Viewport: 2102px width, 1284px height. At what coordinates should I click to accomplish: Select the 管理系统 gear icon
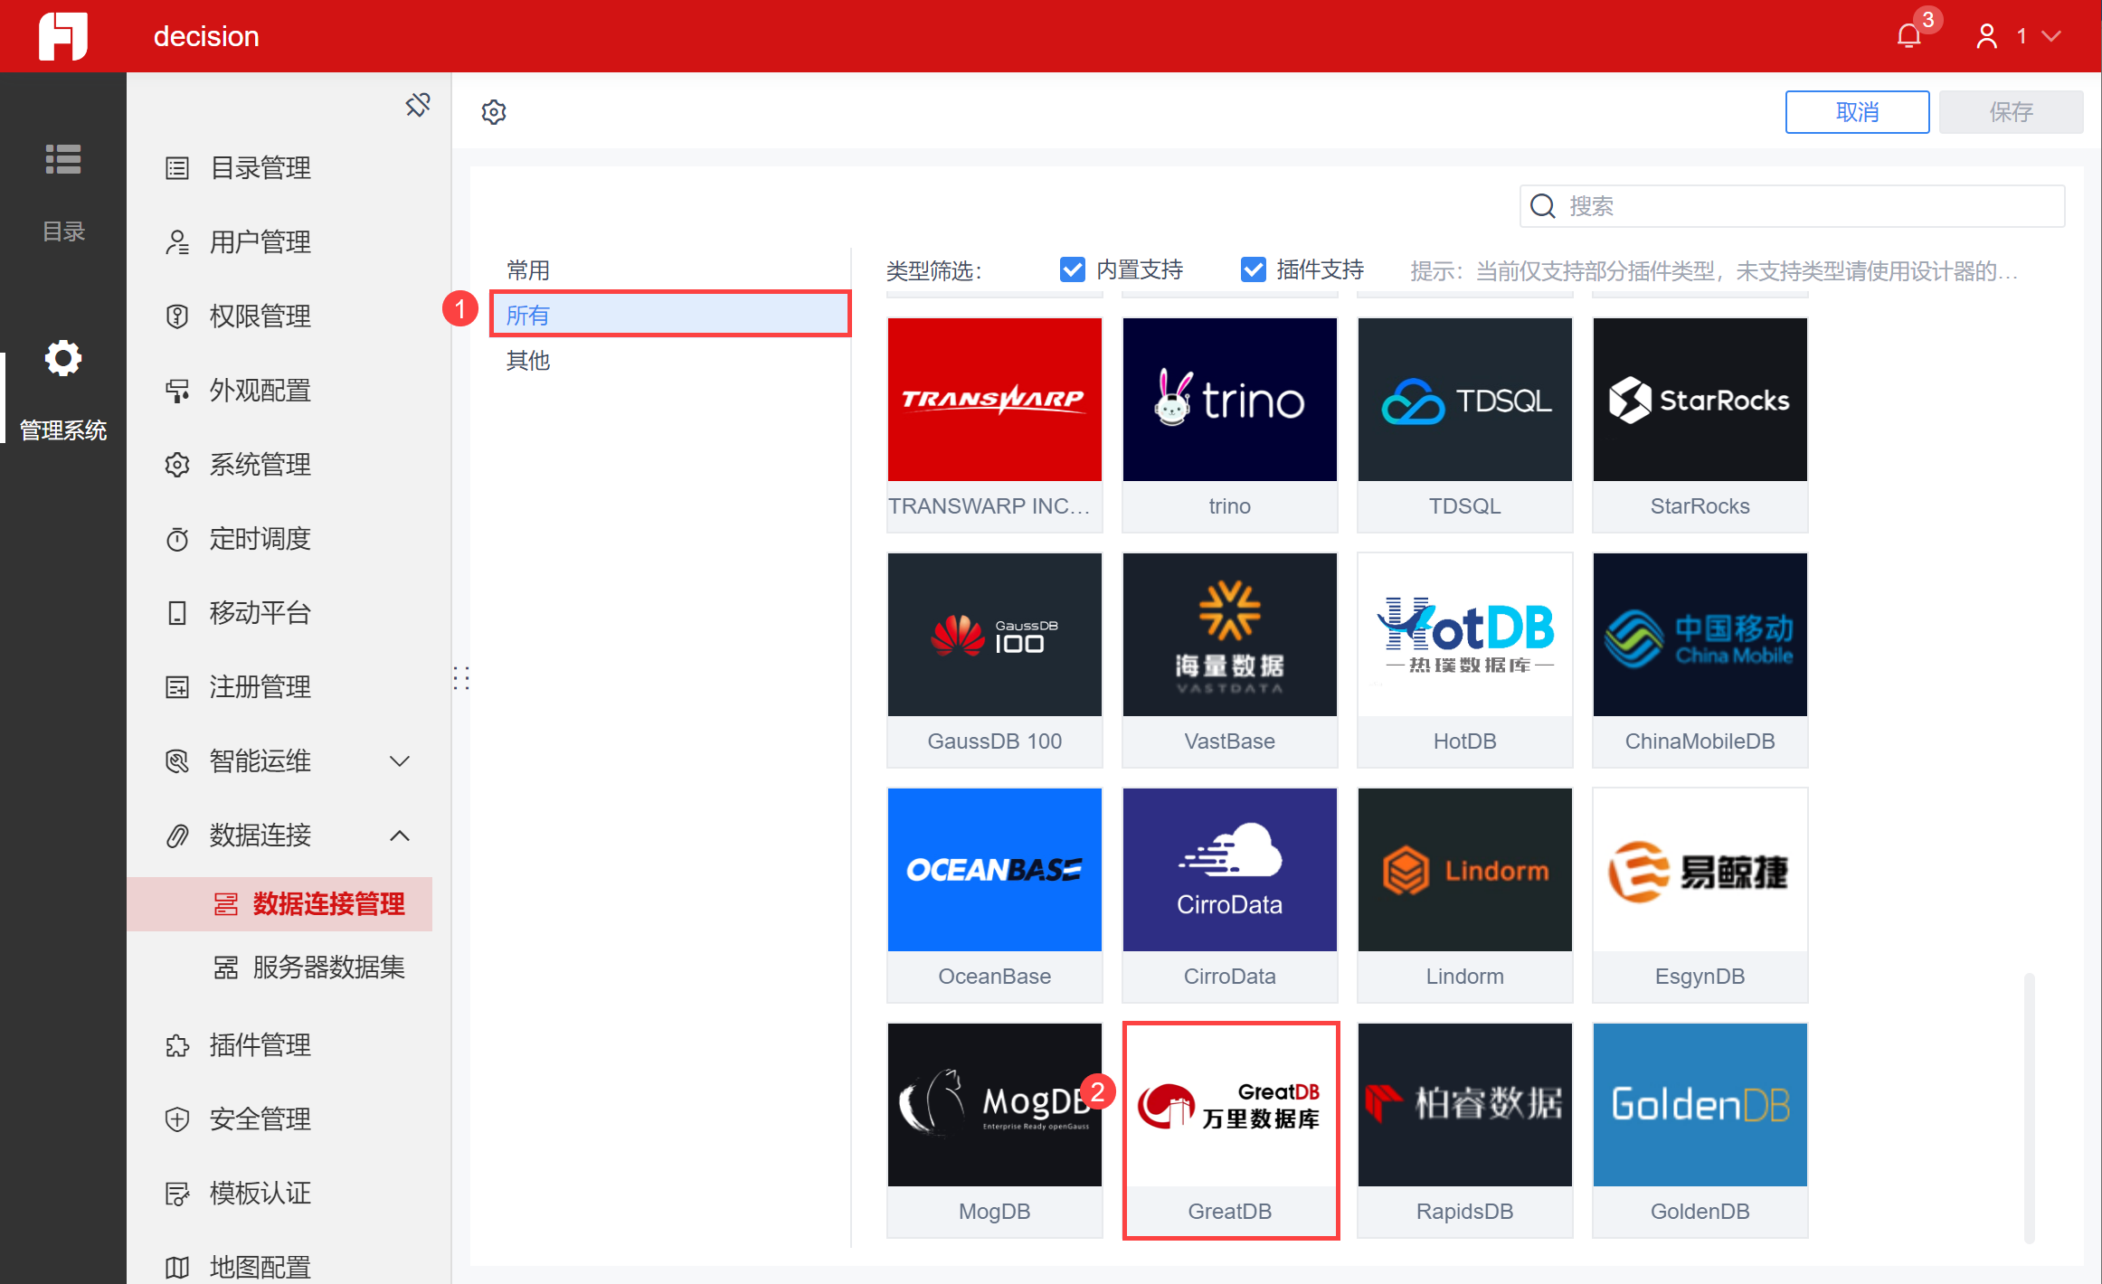(x=63, y=359)
